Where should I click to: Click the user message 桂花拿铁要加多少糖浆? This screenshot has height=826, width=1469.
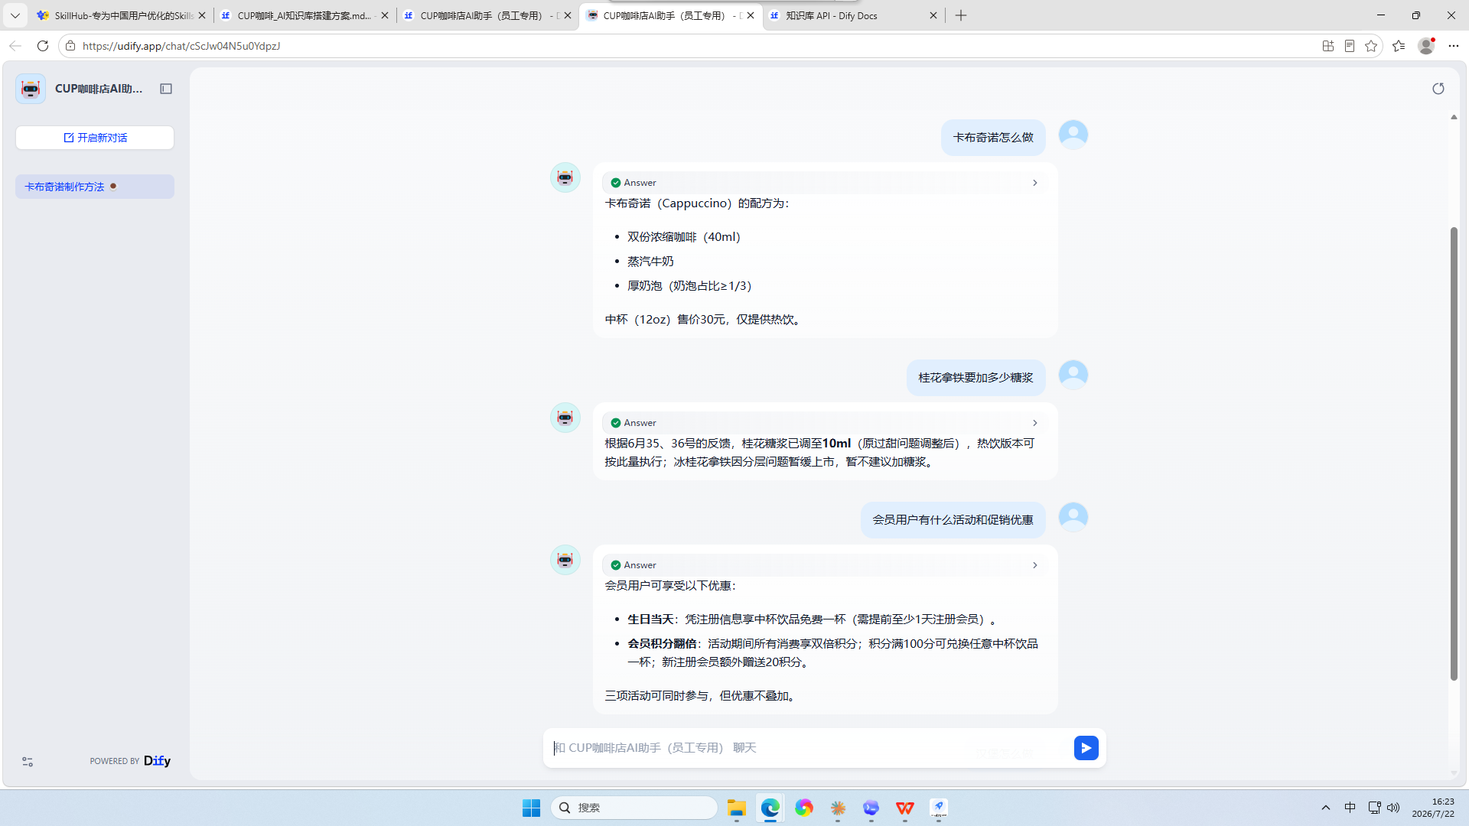click(x=976, y=378)
